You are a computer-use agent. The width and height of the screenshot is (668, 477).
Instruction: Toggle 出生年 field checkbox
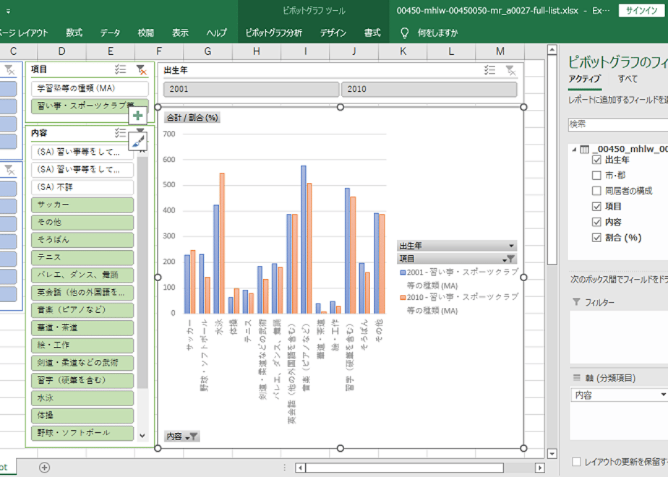(x=596, y=160)
